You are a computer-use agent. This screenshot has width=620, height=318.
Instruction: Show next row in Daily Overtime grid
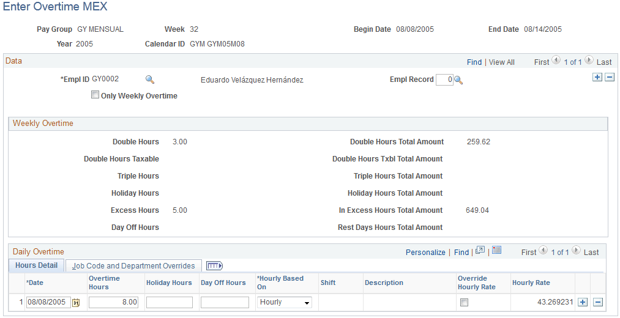[576, 251]
